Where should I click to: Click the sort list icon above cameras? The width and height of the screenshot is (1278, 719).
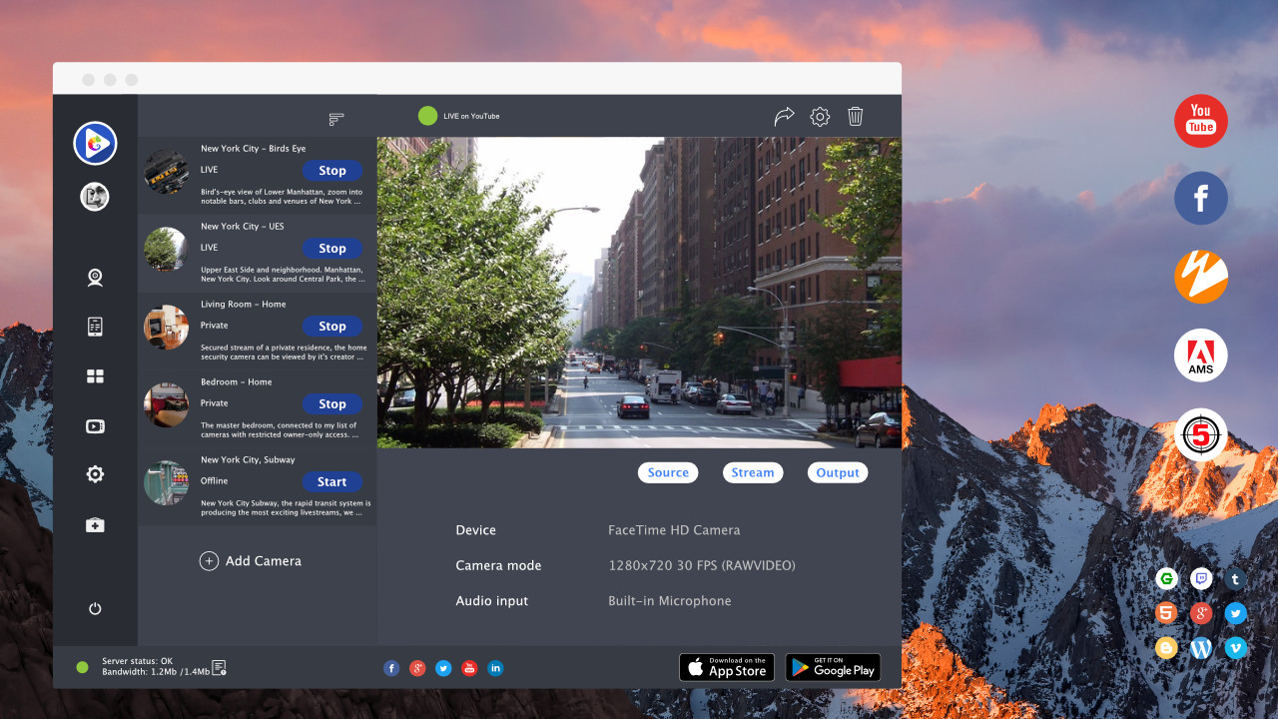click(336, 119)
